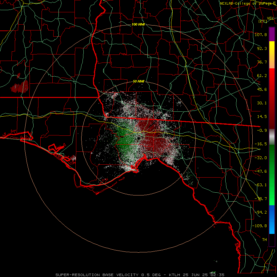Select the -63.1 legend value

click(x=261, y=185)
